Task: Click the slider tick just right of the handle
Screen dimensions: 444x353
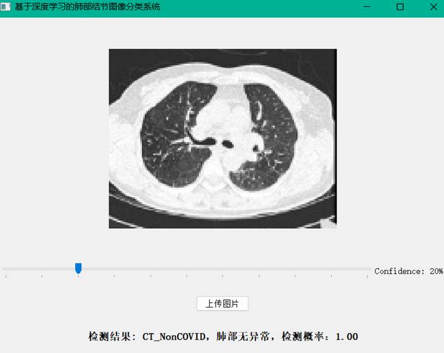Action: tap(115, 276)
